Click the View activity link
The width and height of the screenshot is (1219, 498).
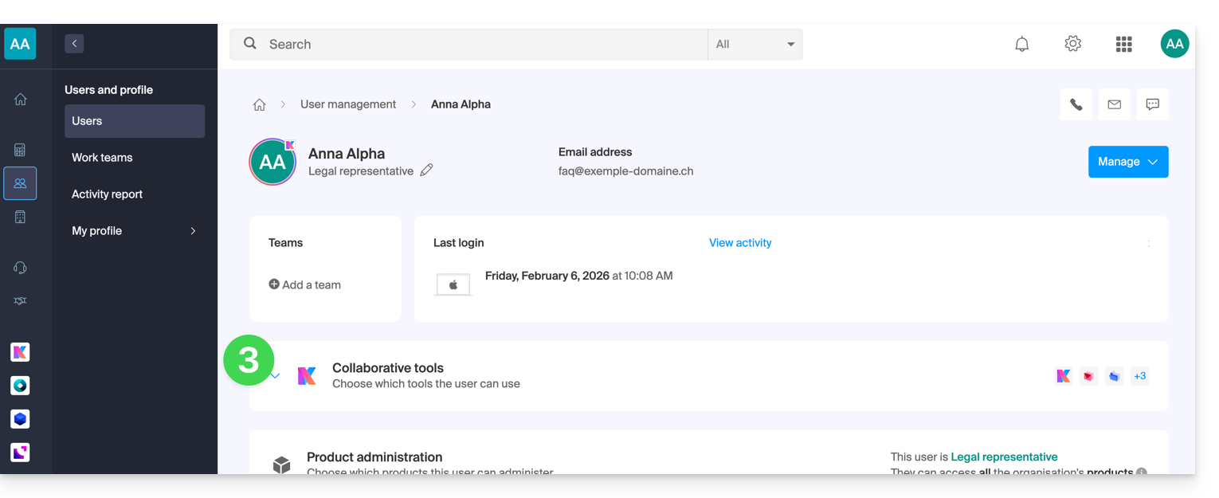(x=740, y=243)
